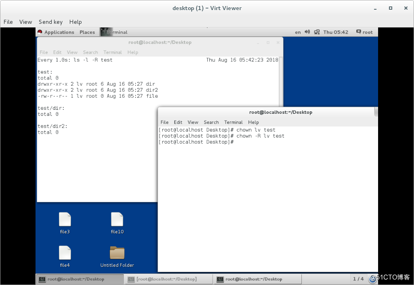Viewport: 414px width, 285px height.
Task: Select the file4 desktop icon
Action: coord(65,256)
